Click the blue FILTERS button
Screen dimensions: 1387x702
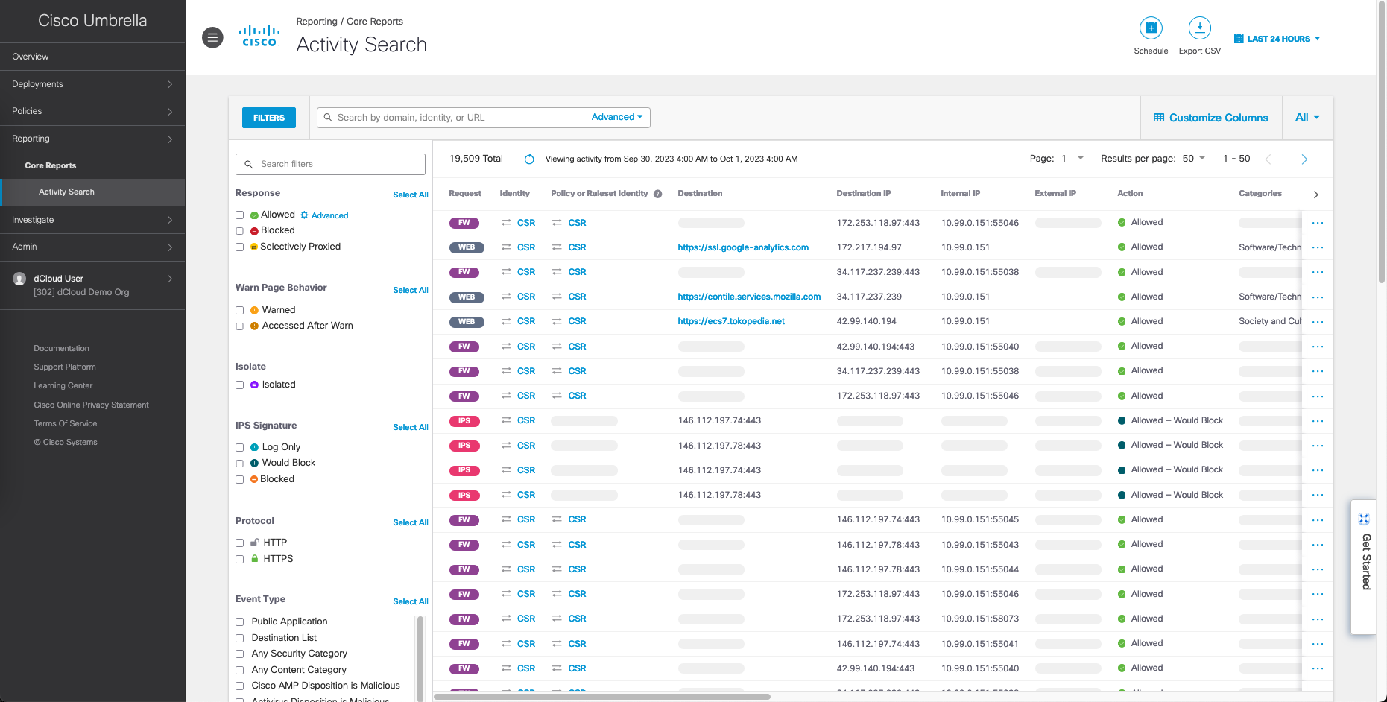(268, 118)
